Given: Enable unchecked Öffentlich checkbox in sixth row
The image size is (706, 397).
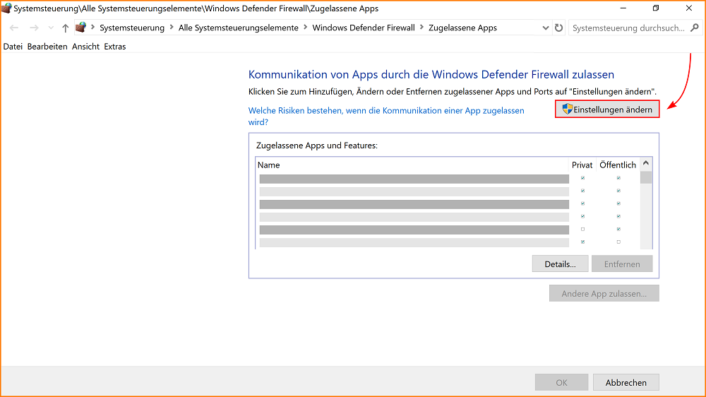Looking at the screenshot, I should point(618,242).
